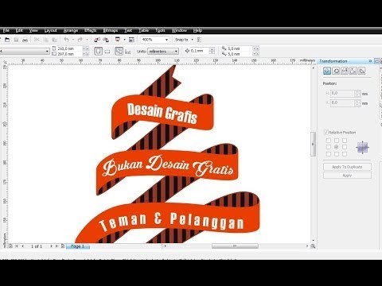Click the Undo arrow icon
The height and width of the screenshot is (286, 382).
pyautogui.click(x=66, y=40)
